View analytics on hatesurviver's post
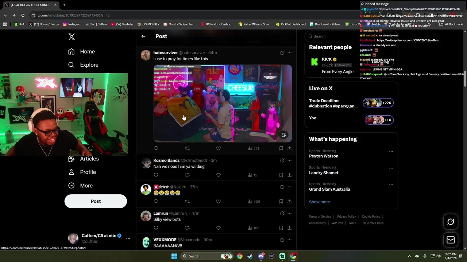The width and height of the screenshot is (467, 262). click(253, 148)
